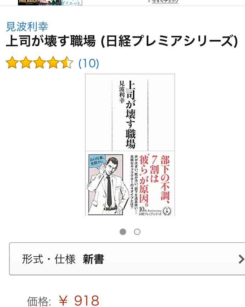Click the ダイエット banner at top
Image resolution: width=245 pixels, height=307 pixels.
point(71,3)
